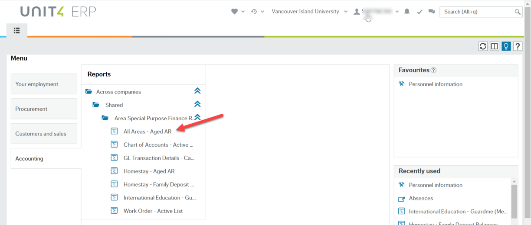Click the Homestay - Aged AR report icon
531x225 pixels.
pos(114,171)
